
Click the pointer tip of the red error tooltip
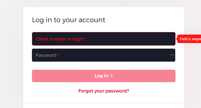click(177, 39)
